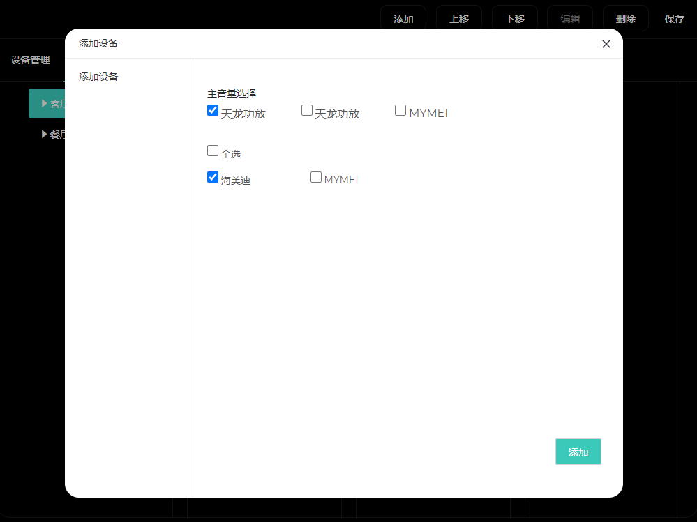Click 添加 in the top toolbar
Image resolution: width=697 pixels, height=522 pixels.
click(403, 19)
